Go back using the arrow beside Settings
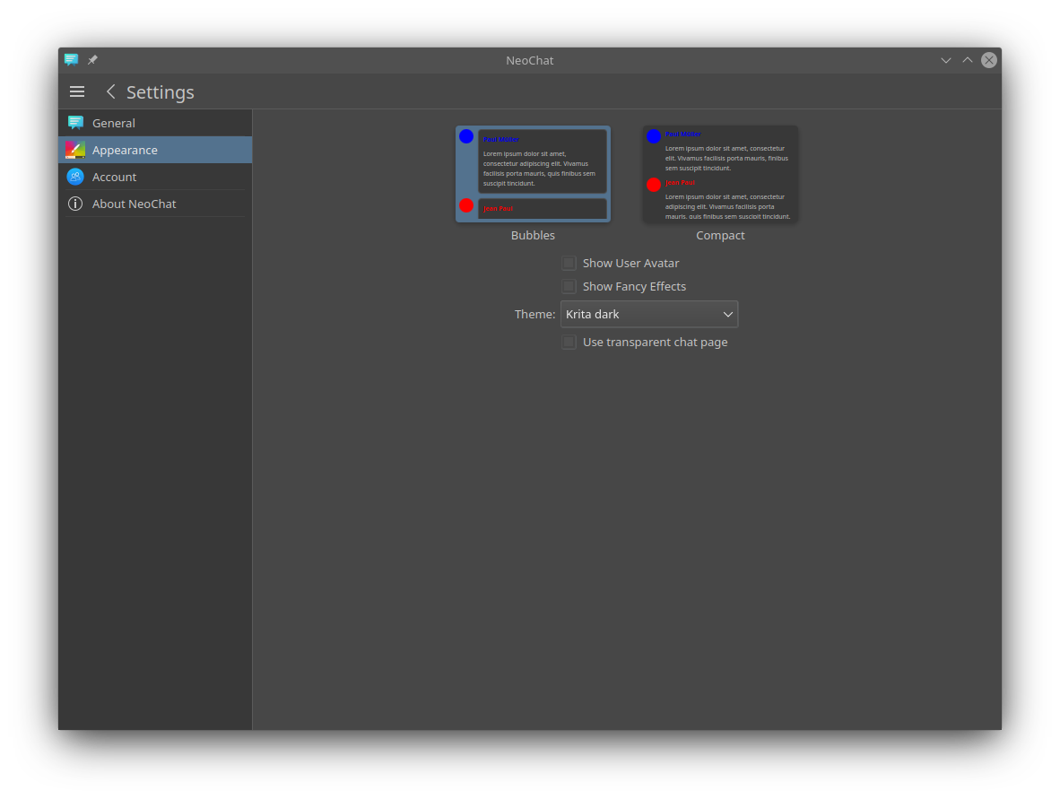The height and width of the screenshot is (799, 1060). [111, 91]
